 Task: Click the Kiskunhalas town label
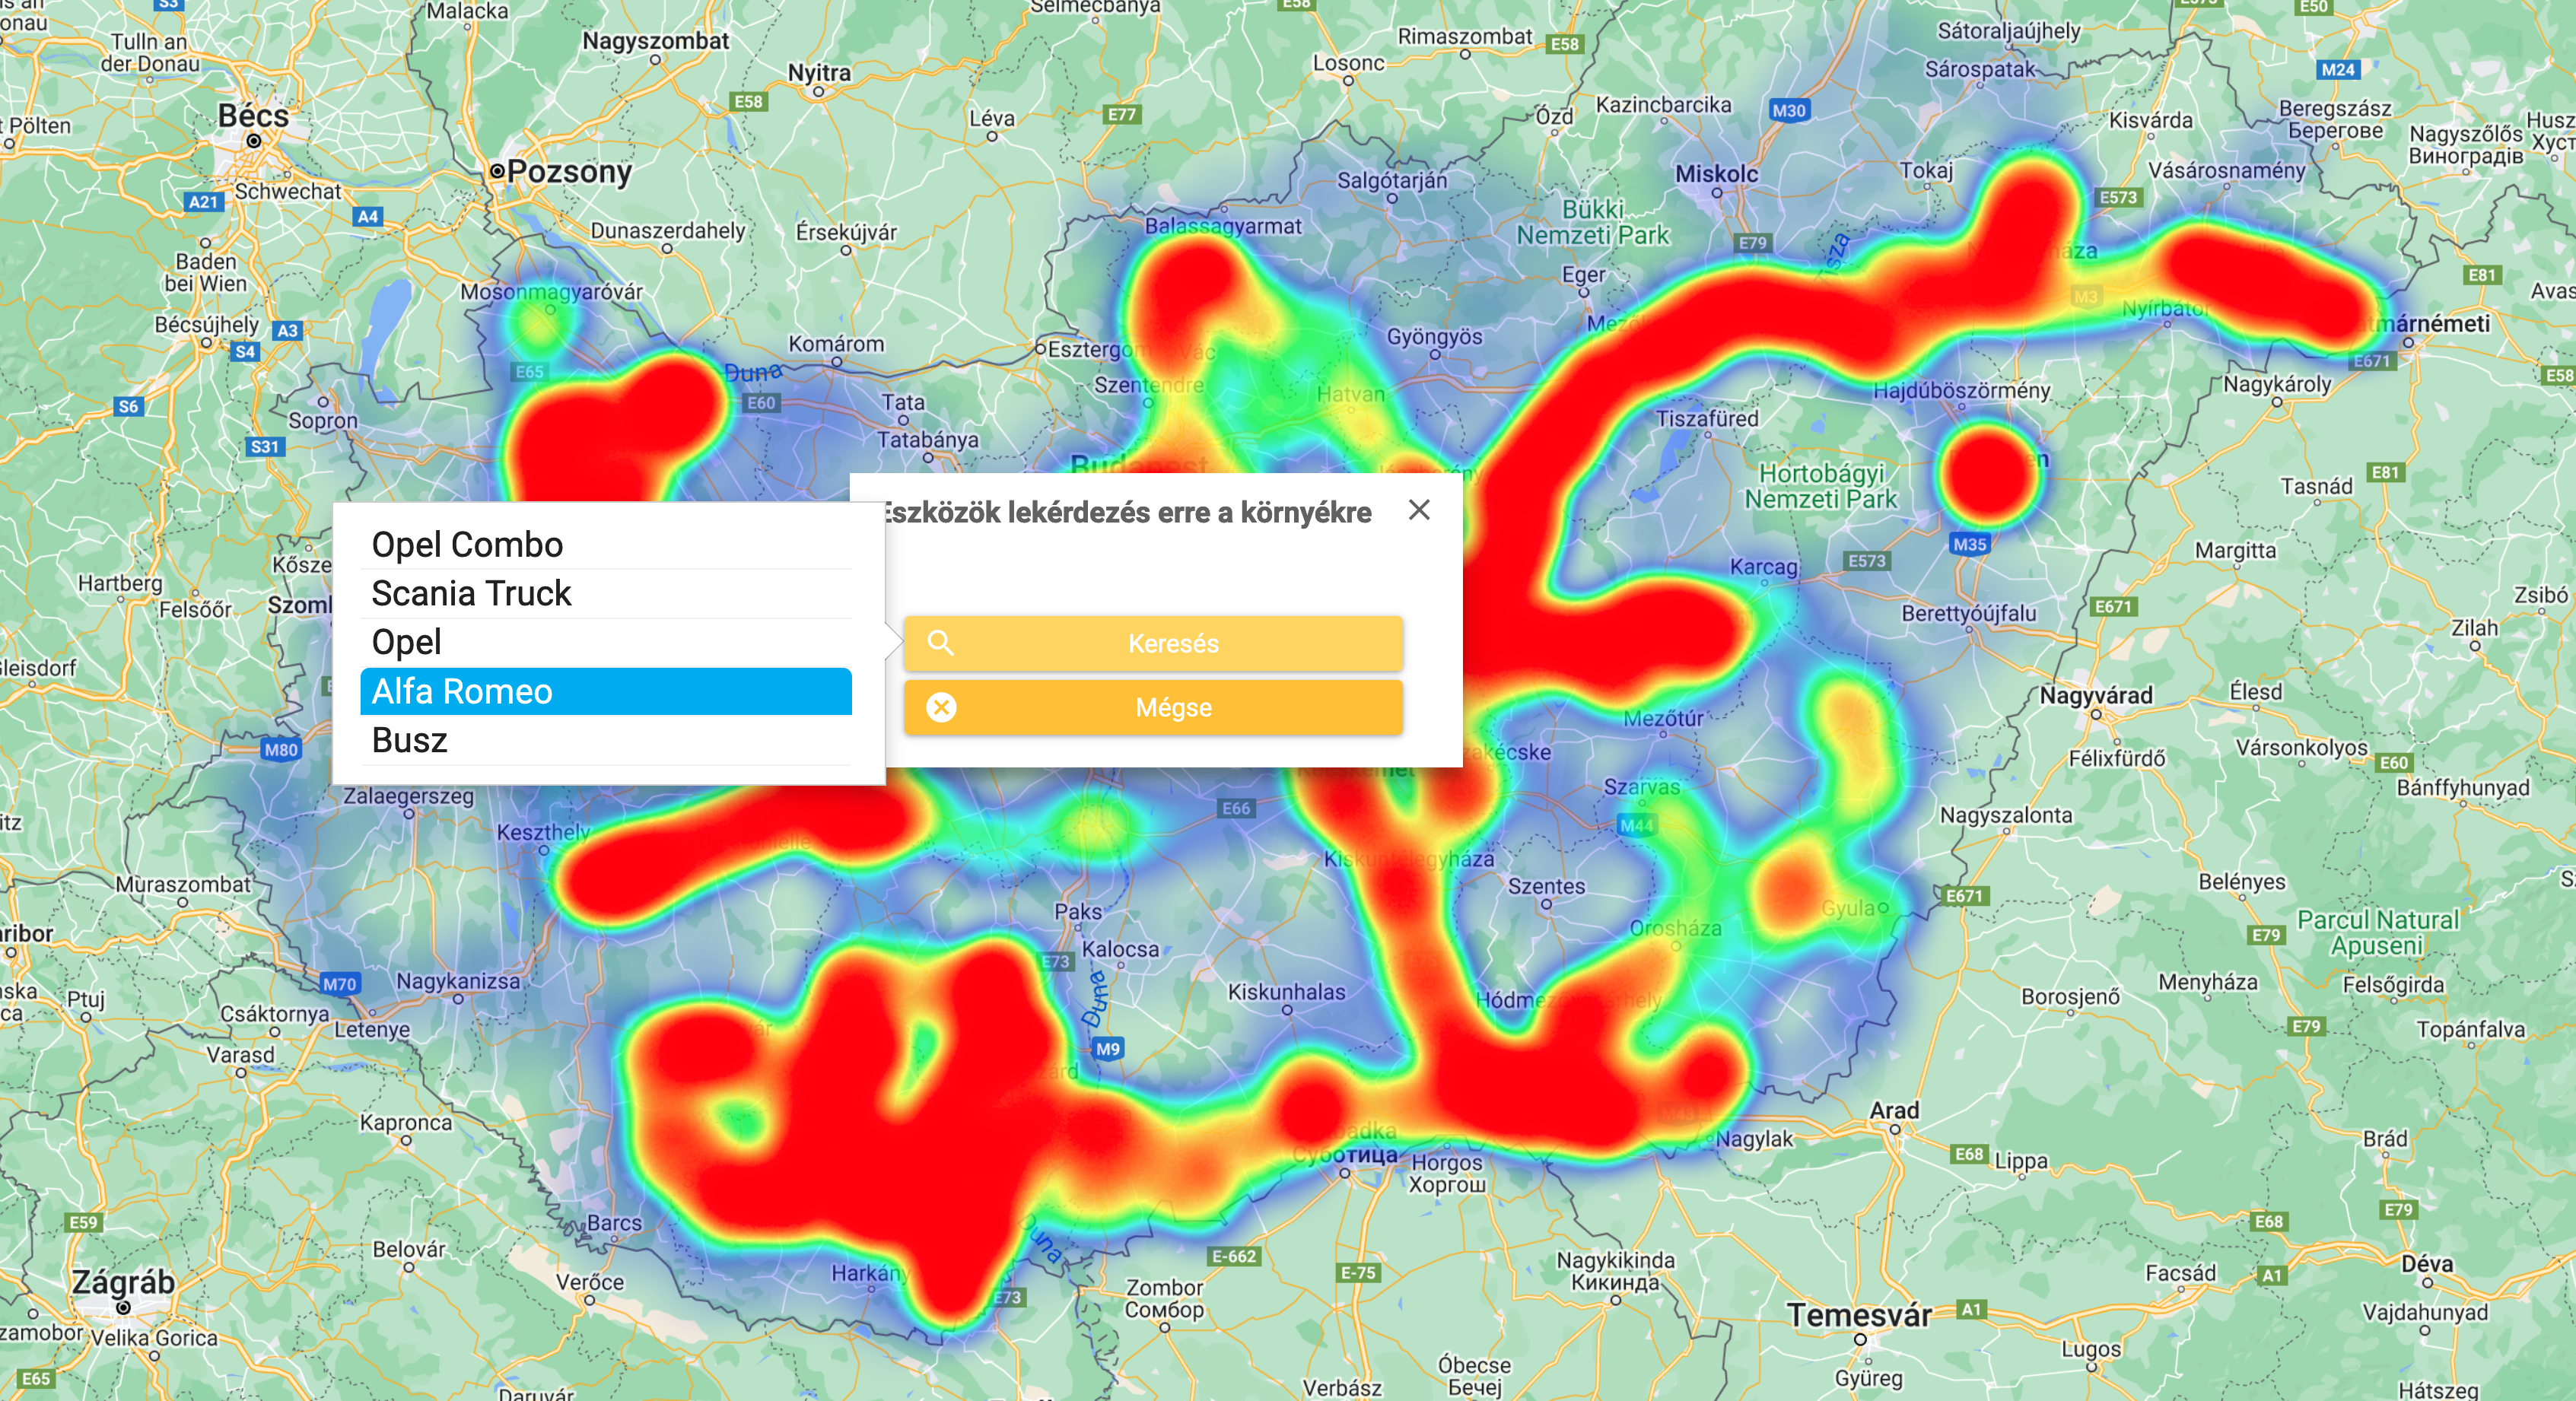coord(1287,992)
